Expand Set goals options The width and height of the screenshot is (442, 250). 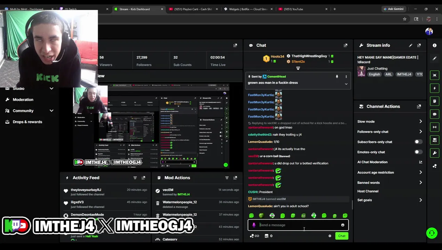coord(420,200)
